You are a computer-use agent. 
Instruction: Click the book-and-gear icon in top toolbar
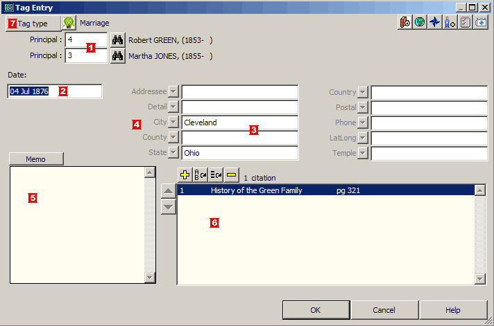pos(404,22)
